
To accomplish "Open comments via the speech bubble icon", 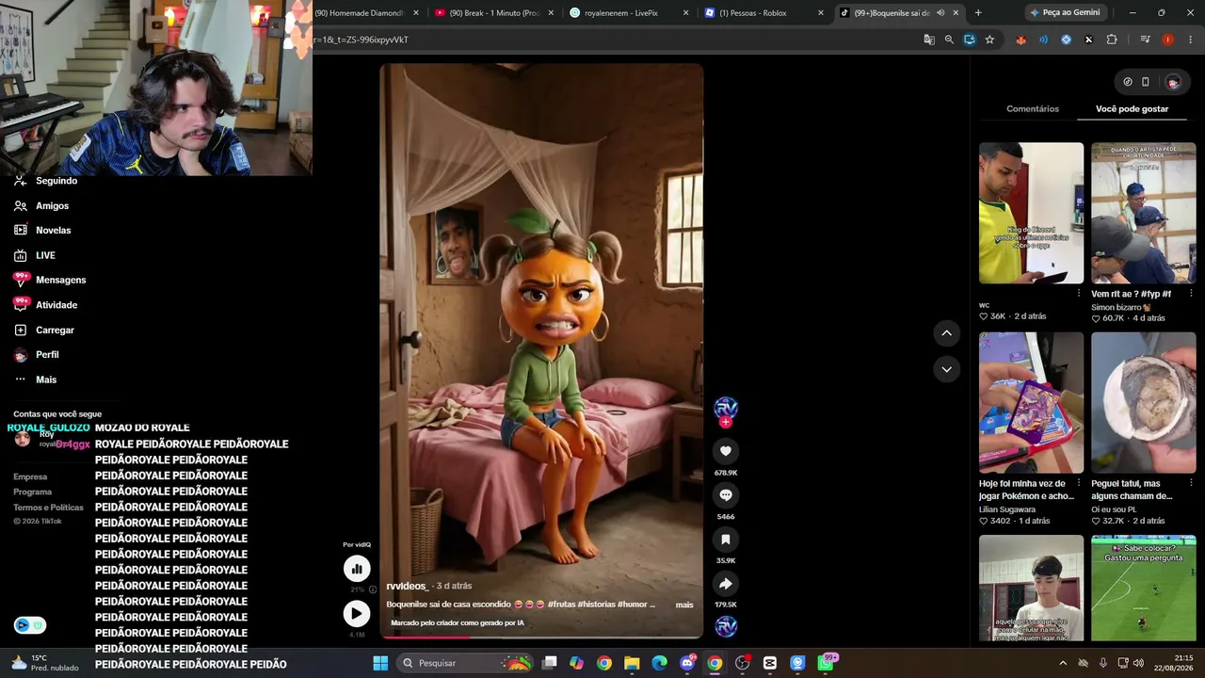I will coord(726,495).
